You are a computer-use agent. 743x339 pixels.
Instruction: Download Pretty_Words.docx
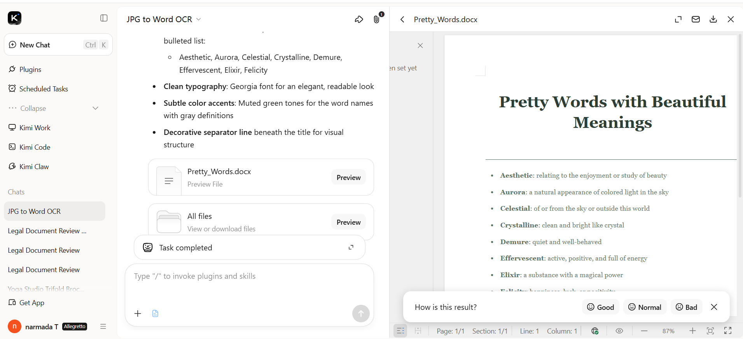point(713,19)
